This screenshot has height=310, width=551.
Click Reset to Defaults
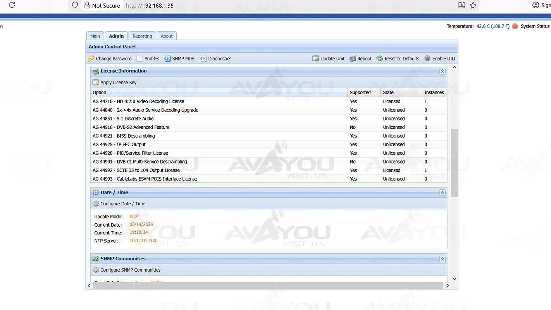coord(398,59)
